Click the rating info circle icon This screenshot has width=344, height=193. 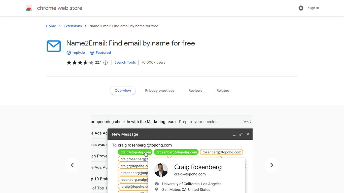(x=106, y=63)
